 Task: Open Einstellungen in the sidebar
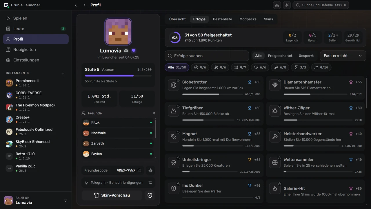coord(36,60)
